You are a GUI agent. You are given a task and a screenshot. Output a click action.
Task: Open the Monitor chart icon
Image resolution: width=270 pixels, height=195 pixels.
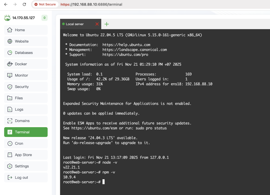[x=10, y=75]
